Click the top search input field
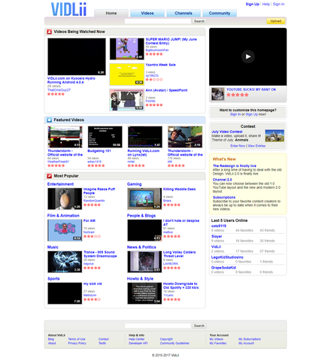The height and width of the screenshot is (361, 331). pos(158,21)
